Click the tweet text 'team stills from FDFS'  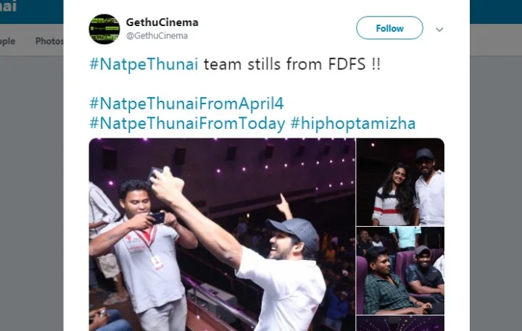(285, 64)
